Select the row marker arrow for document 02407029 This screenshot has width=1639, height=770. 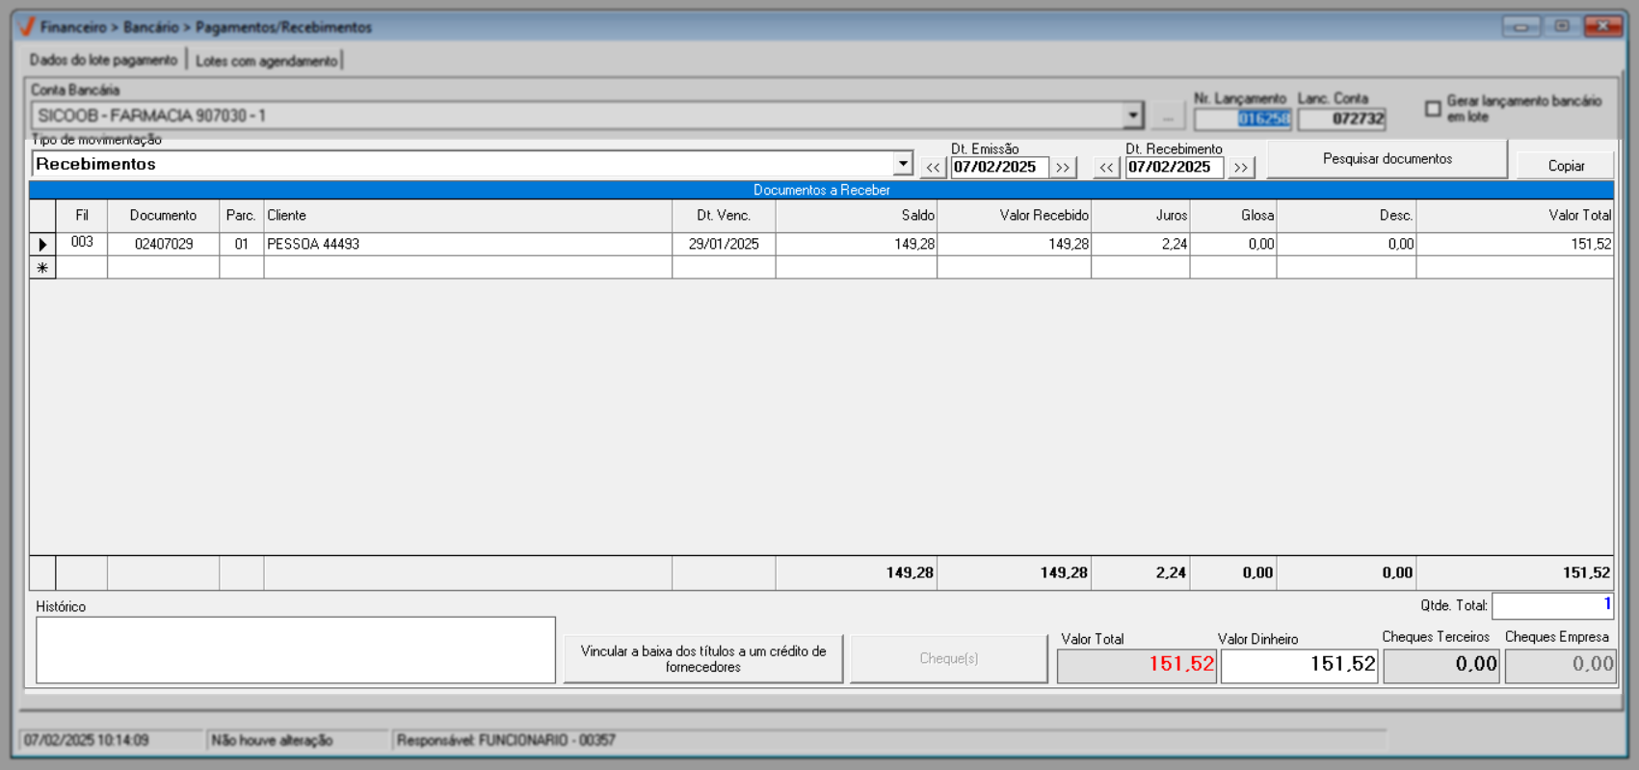[42, 245]
